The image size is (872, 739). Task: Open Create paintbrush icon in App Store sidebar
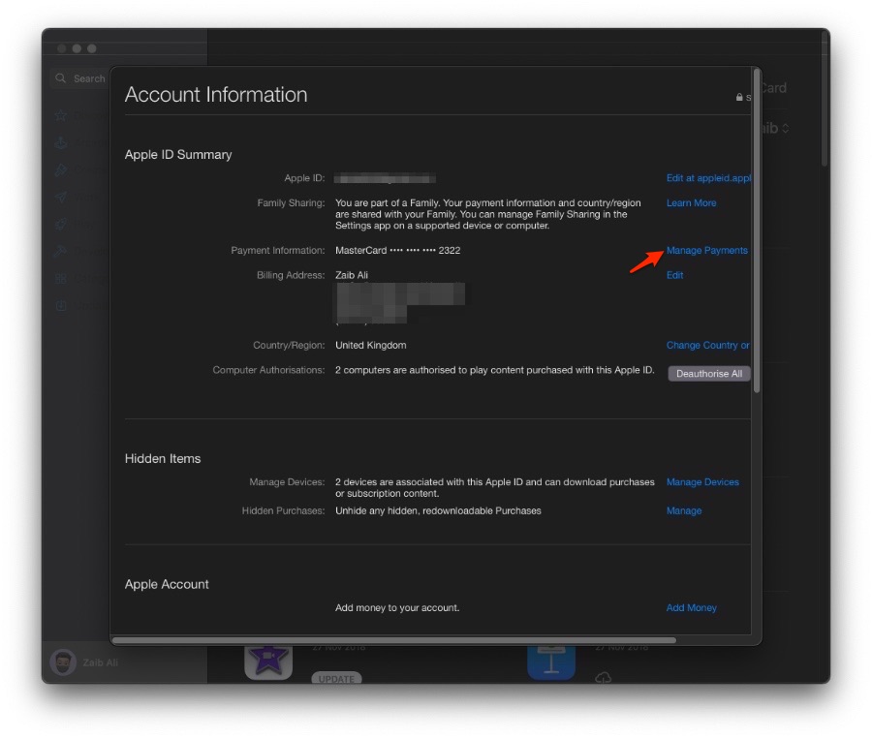coord(61,169)
